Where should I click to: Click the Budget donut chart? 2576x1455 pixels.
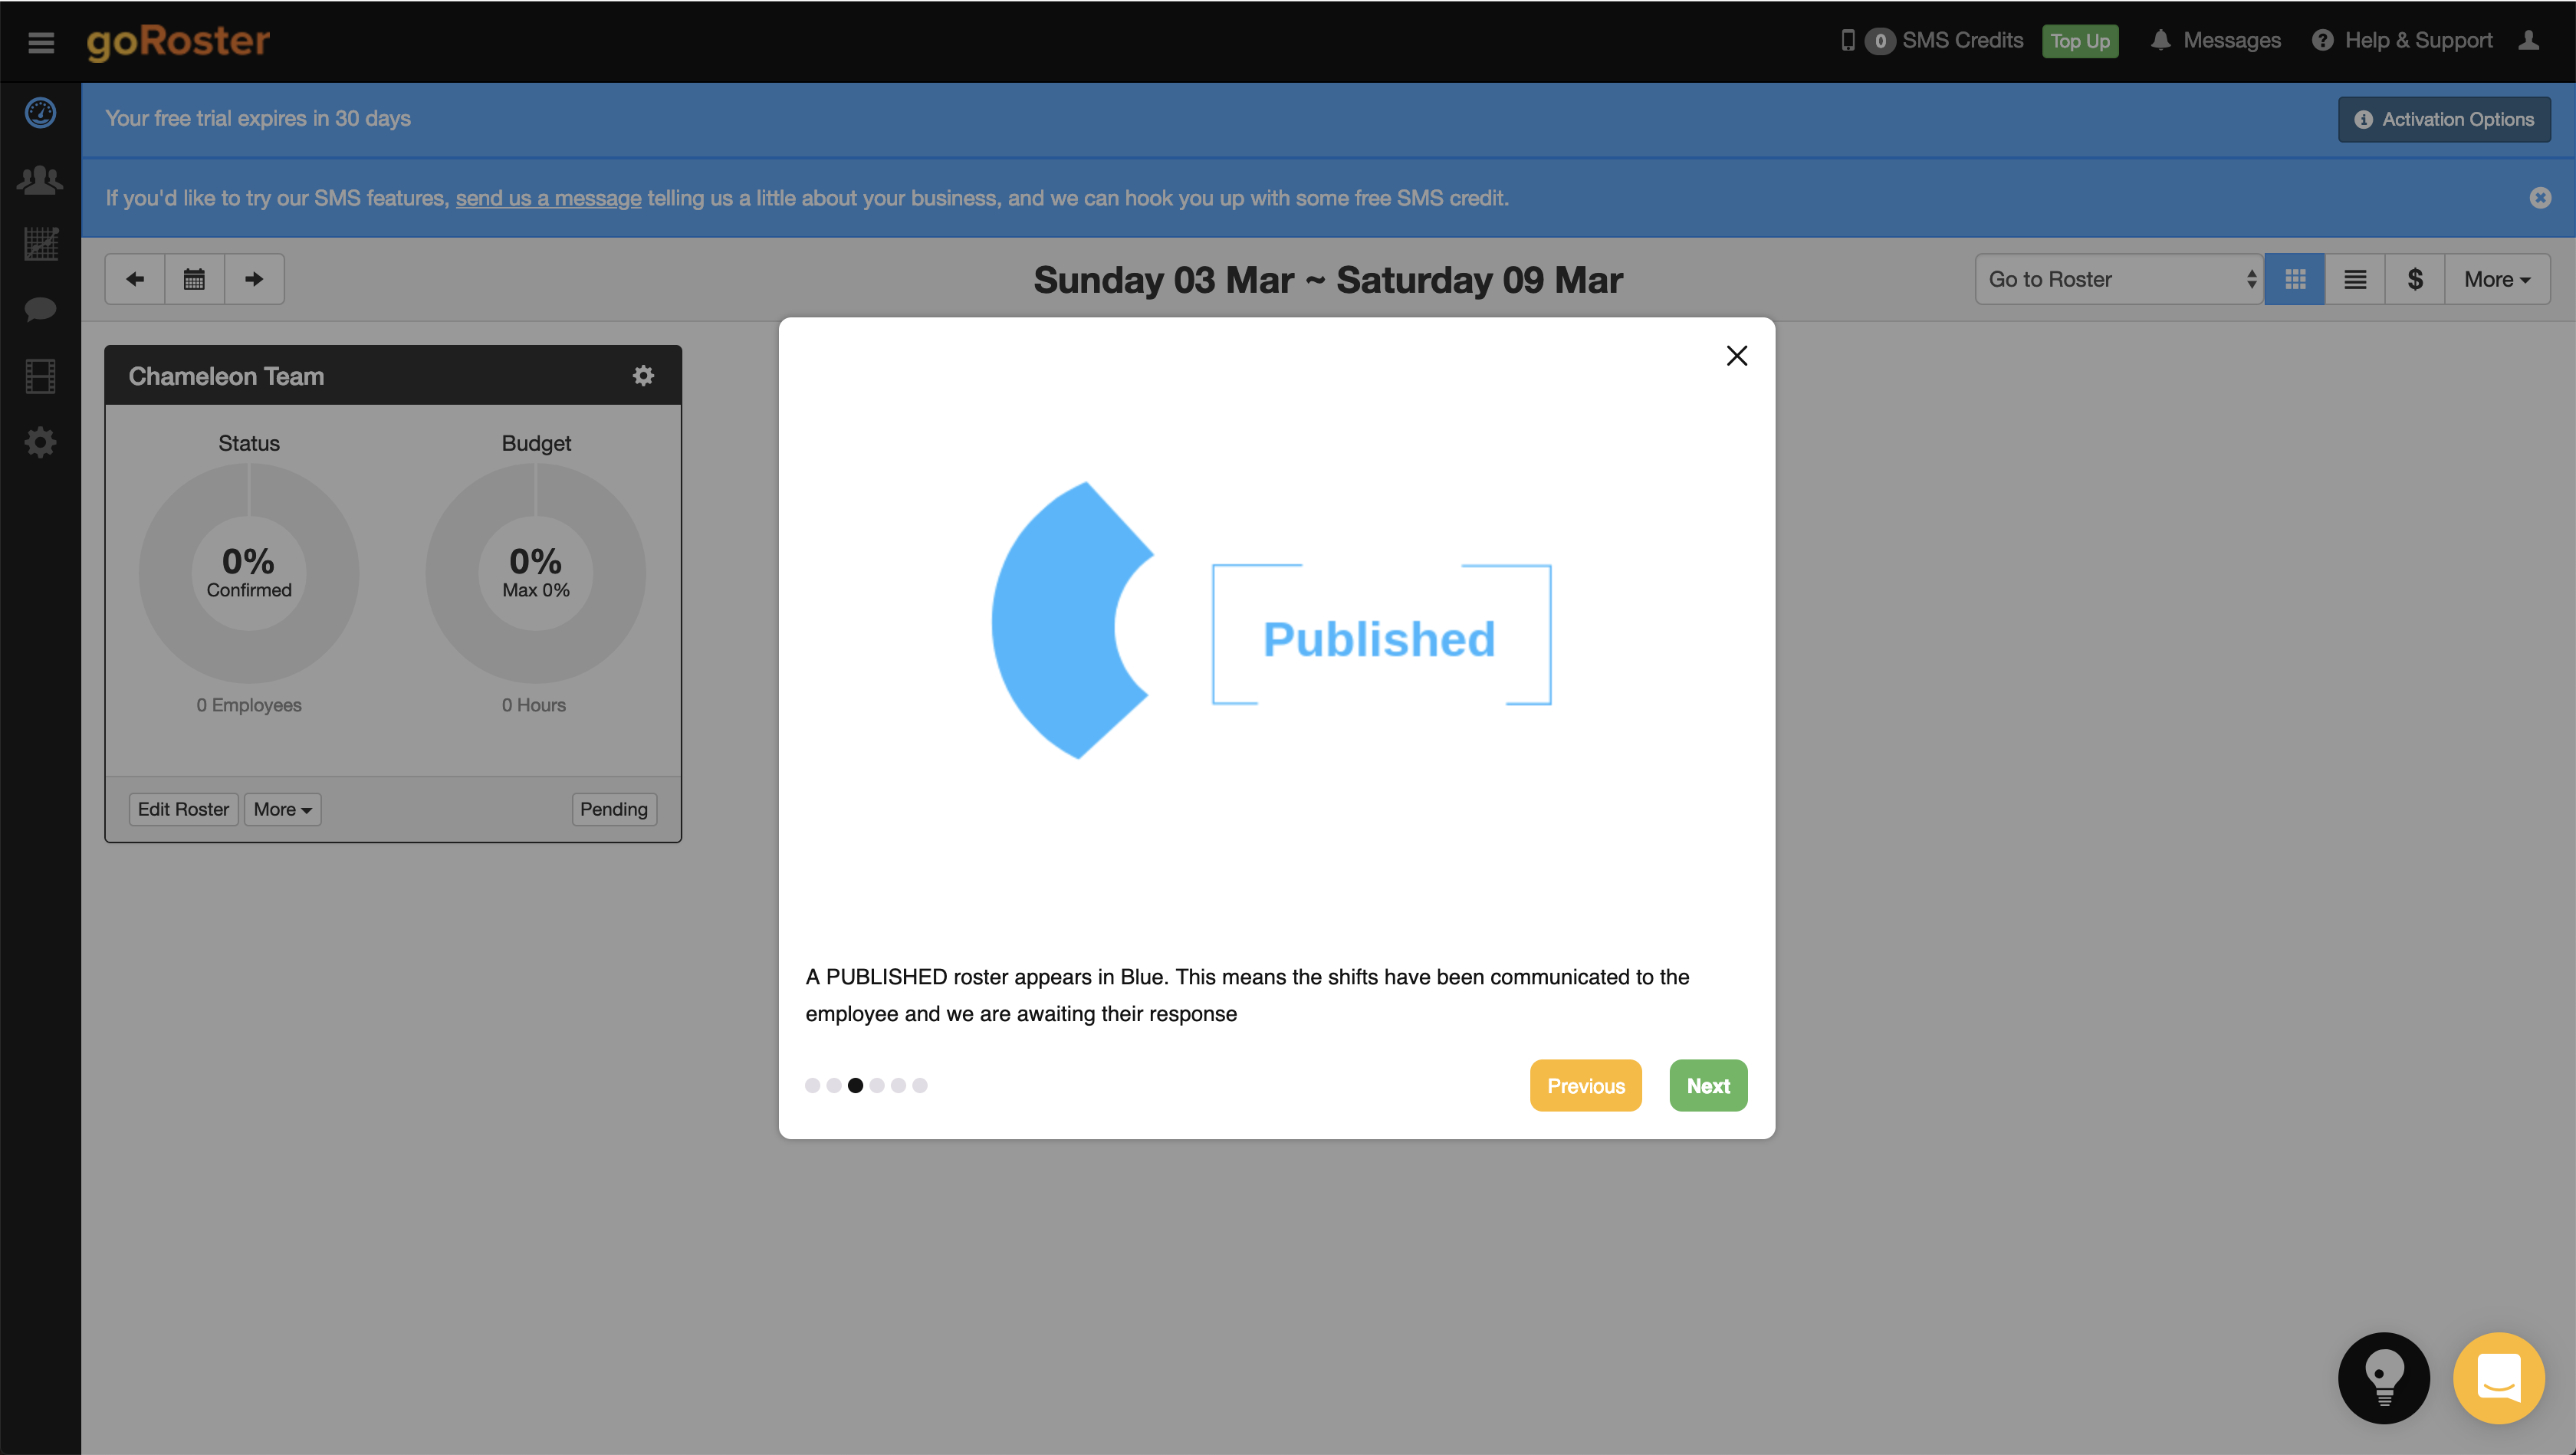tap(536, 573)
